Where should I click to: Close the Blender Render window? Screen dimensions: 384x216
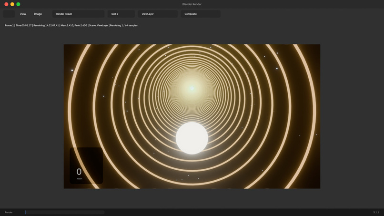(x=6, y=4)
